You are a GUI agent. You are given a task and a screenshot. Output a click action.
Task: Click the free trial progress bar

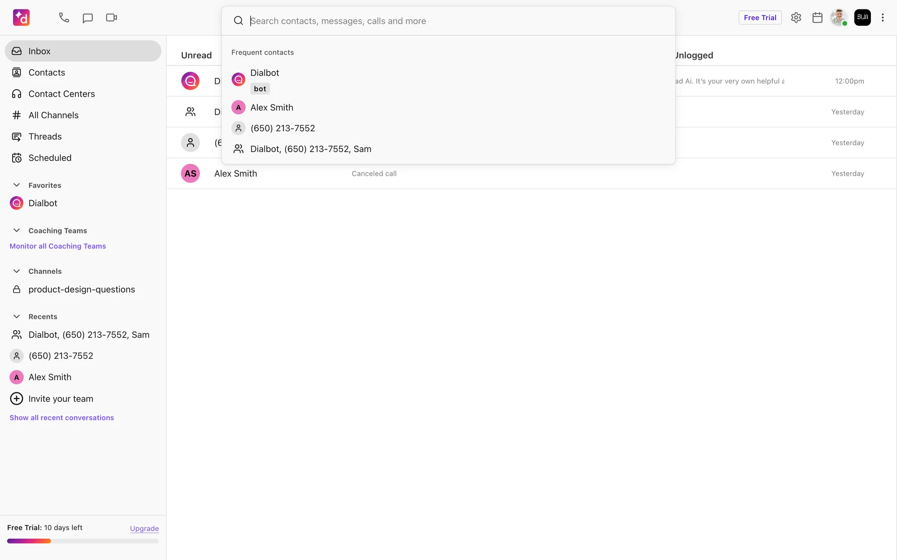coord(83,541)
